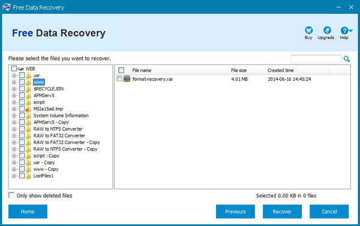Click the deleted MSIa15sad.tmp folder icon
The image size is (360, 226).
point(28,109)
